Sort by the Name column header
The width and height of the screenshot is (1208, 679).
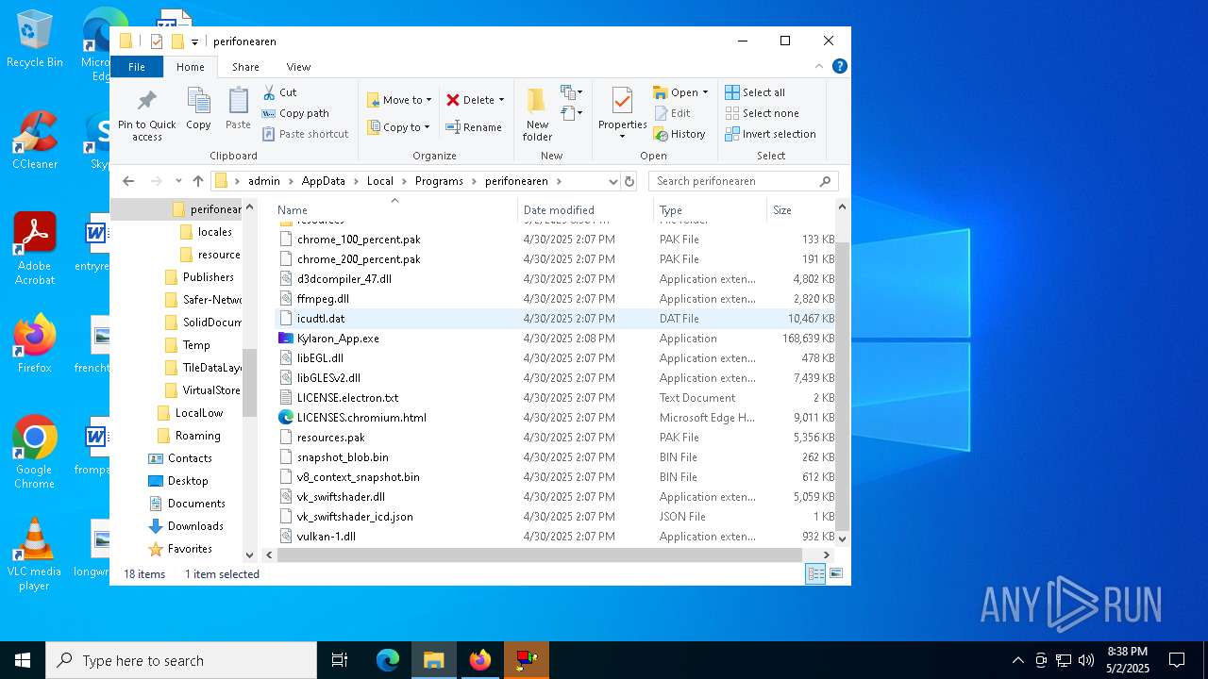(394, 210)
